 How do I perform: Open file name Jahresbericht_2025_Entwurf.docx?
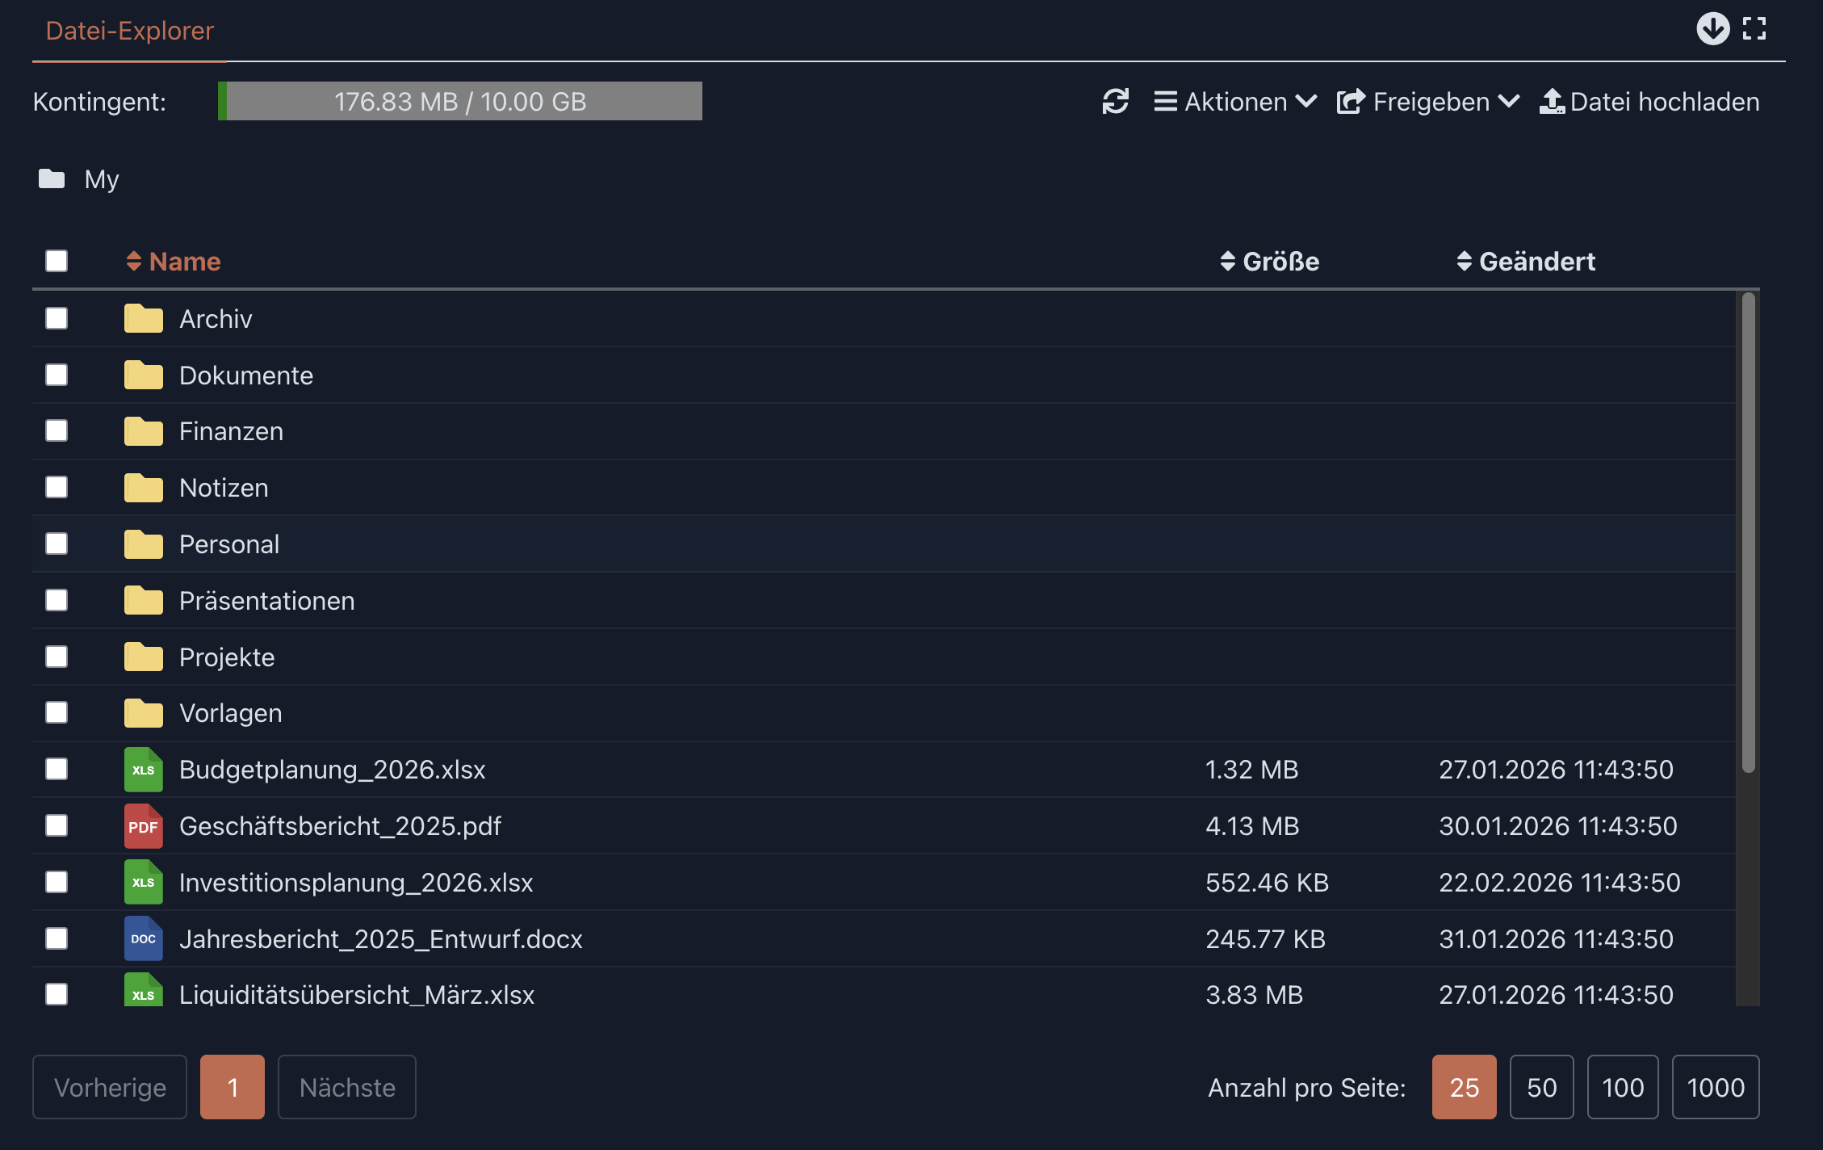tap(381, 939)
